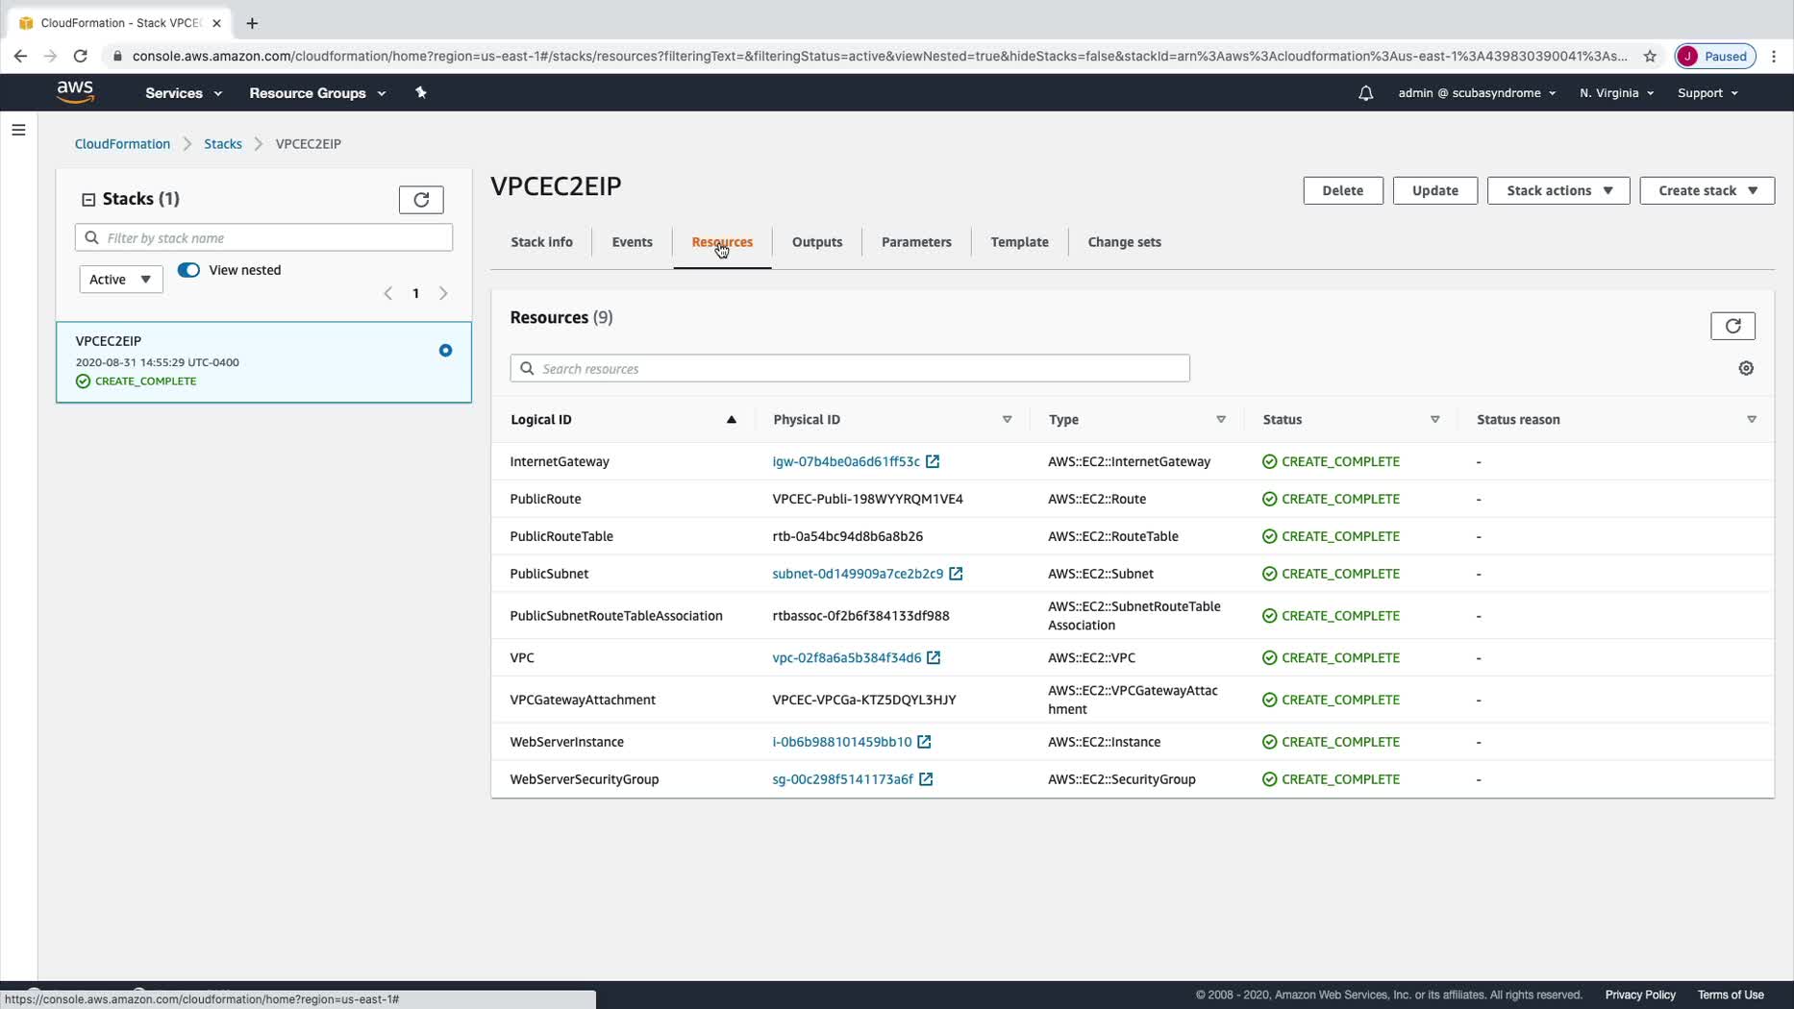Screen dimensions: 1794x1009
Task: Open the vpc-02f8a6a5b384f34d6 link
Action: (x=847, y=657)
